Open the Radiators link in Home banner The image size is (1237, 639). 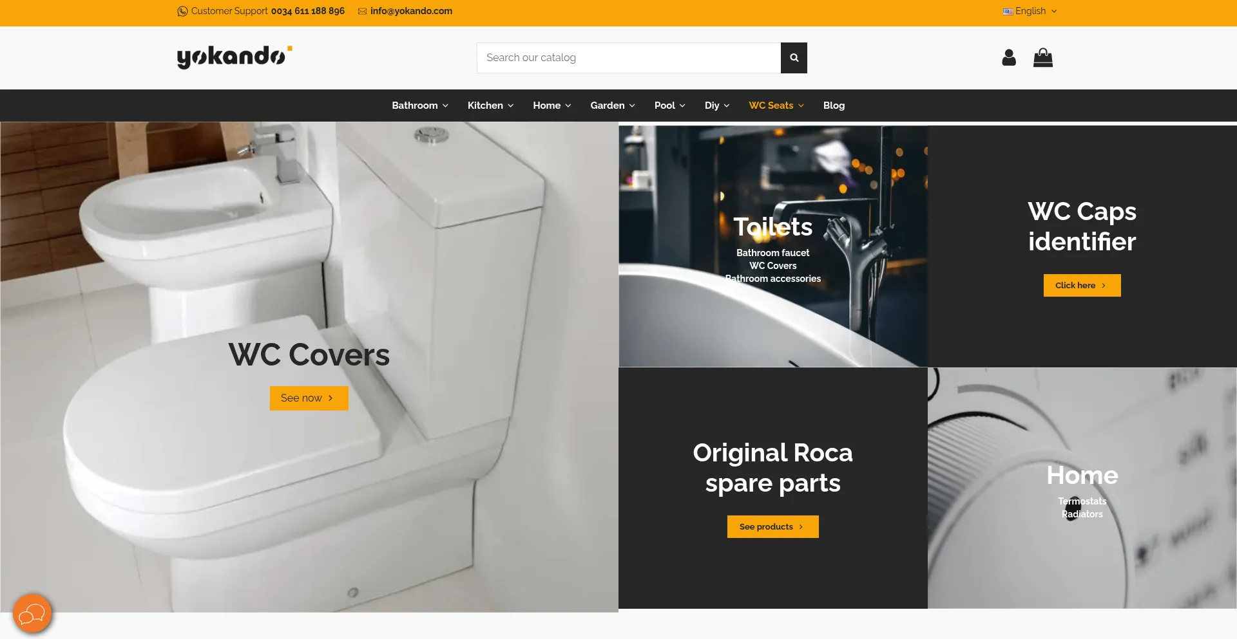click(x=1082, y=514)
